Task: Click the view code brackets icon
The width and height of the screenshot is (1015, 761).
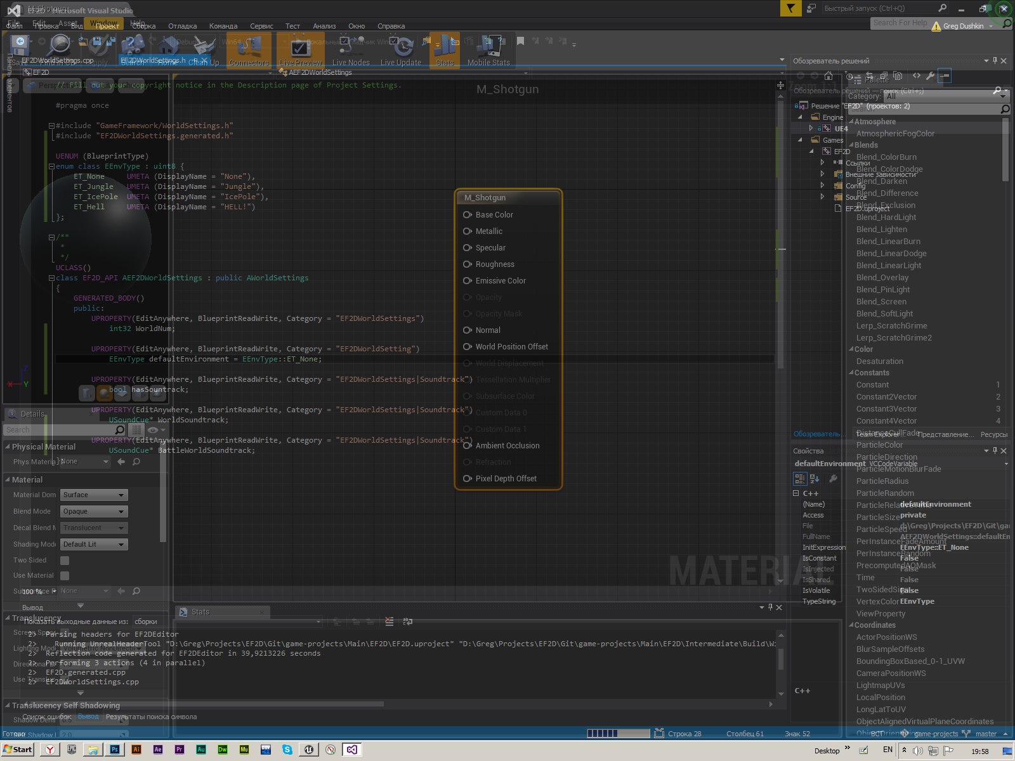Action: click(x=917, y=75)
